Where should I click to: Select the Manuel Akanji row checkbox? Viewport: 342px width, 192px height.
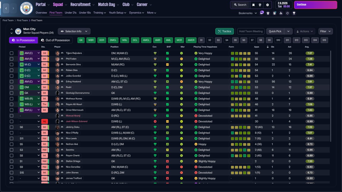tap(11, 116)
